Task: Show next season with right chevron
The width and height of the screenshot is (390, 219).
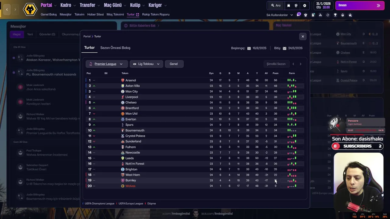Action: [x=300, y=64]
